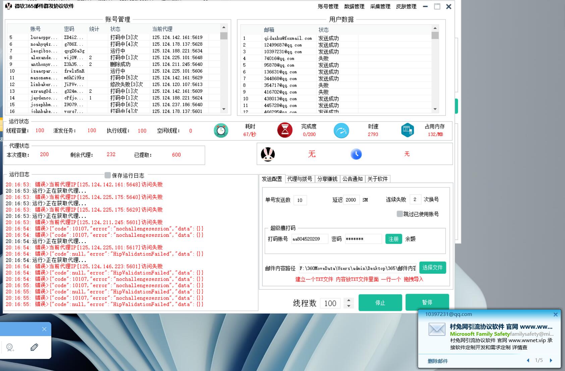565x371 pixels.
Task: Click the blue speedometer icon
Action: click(341, 131)
